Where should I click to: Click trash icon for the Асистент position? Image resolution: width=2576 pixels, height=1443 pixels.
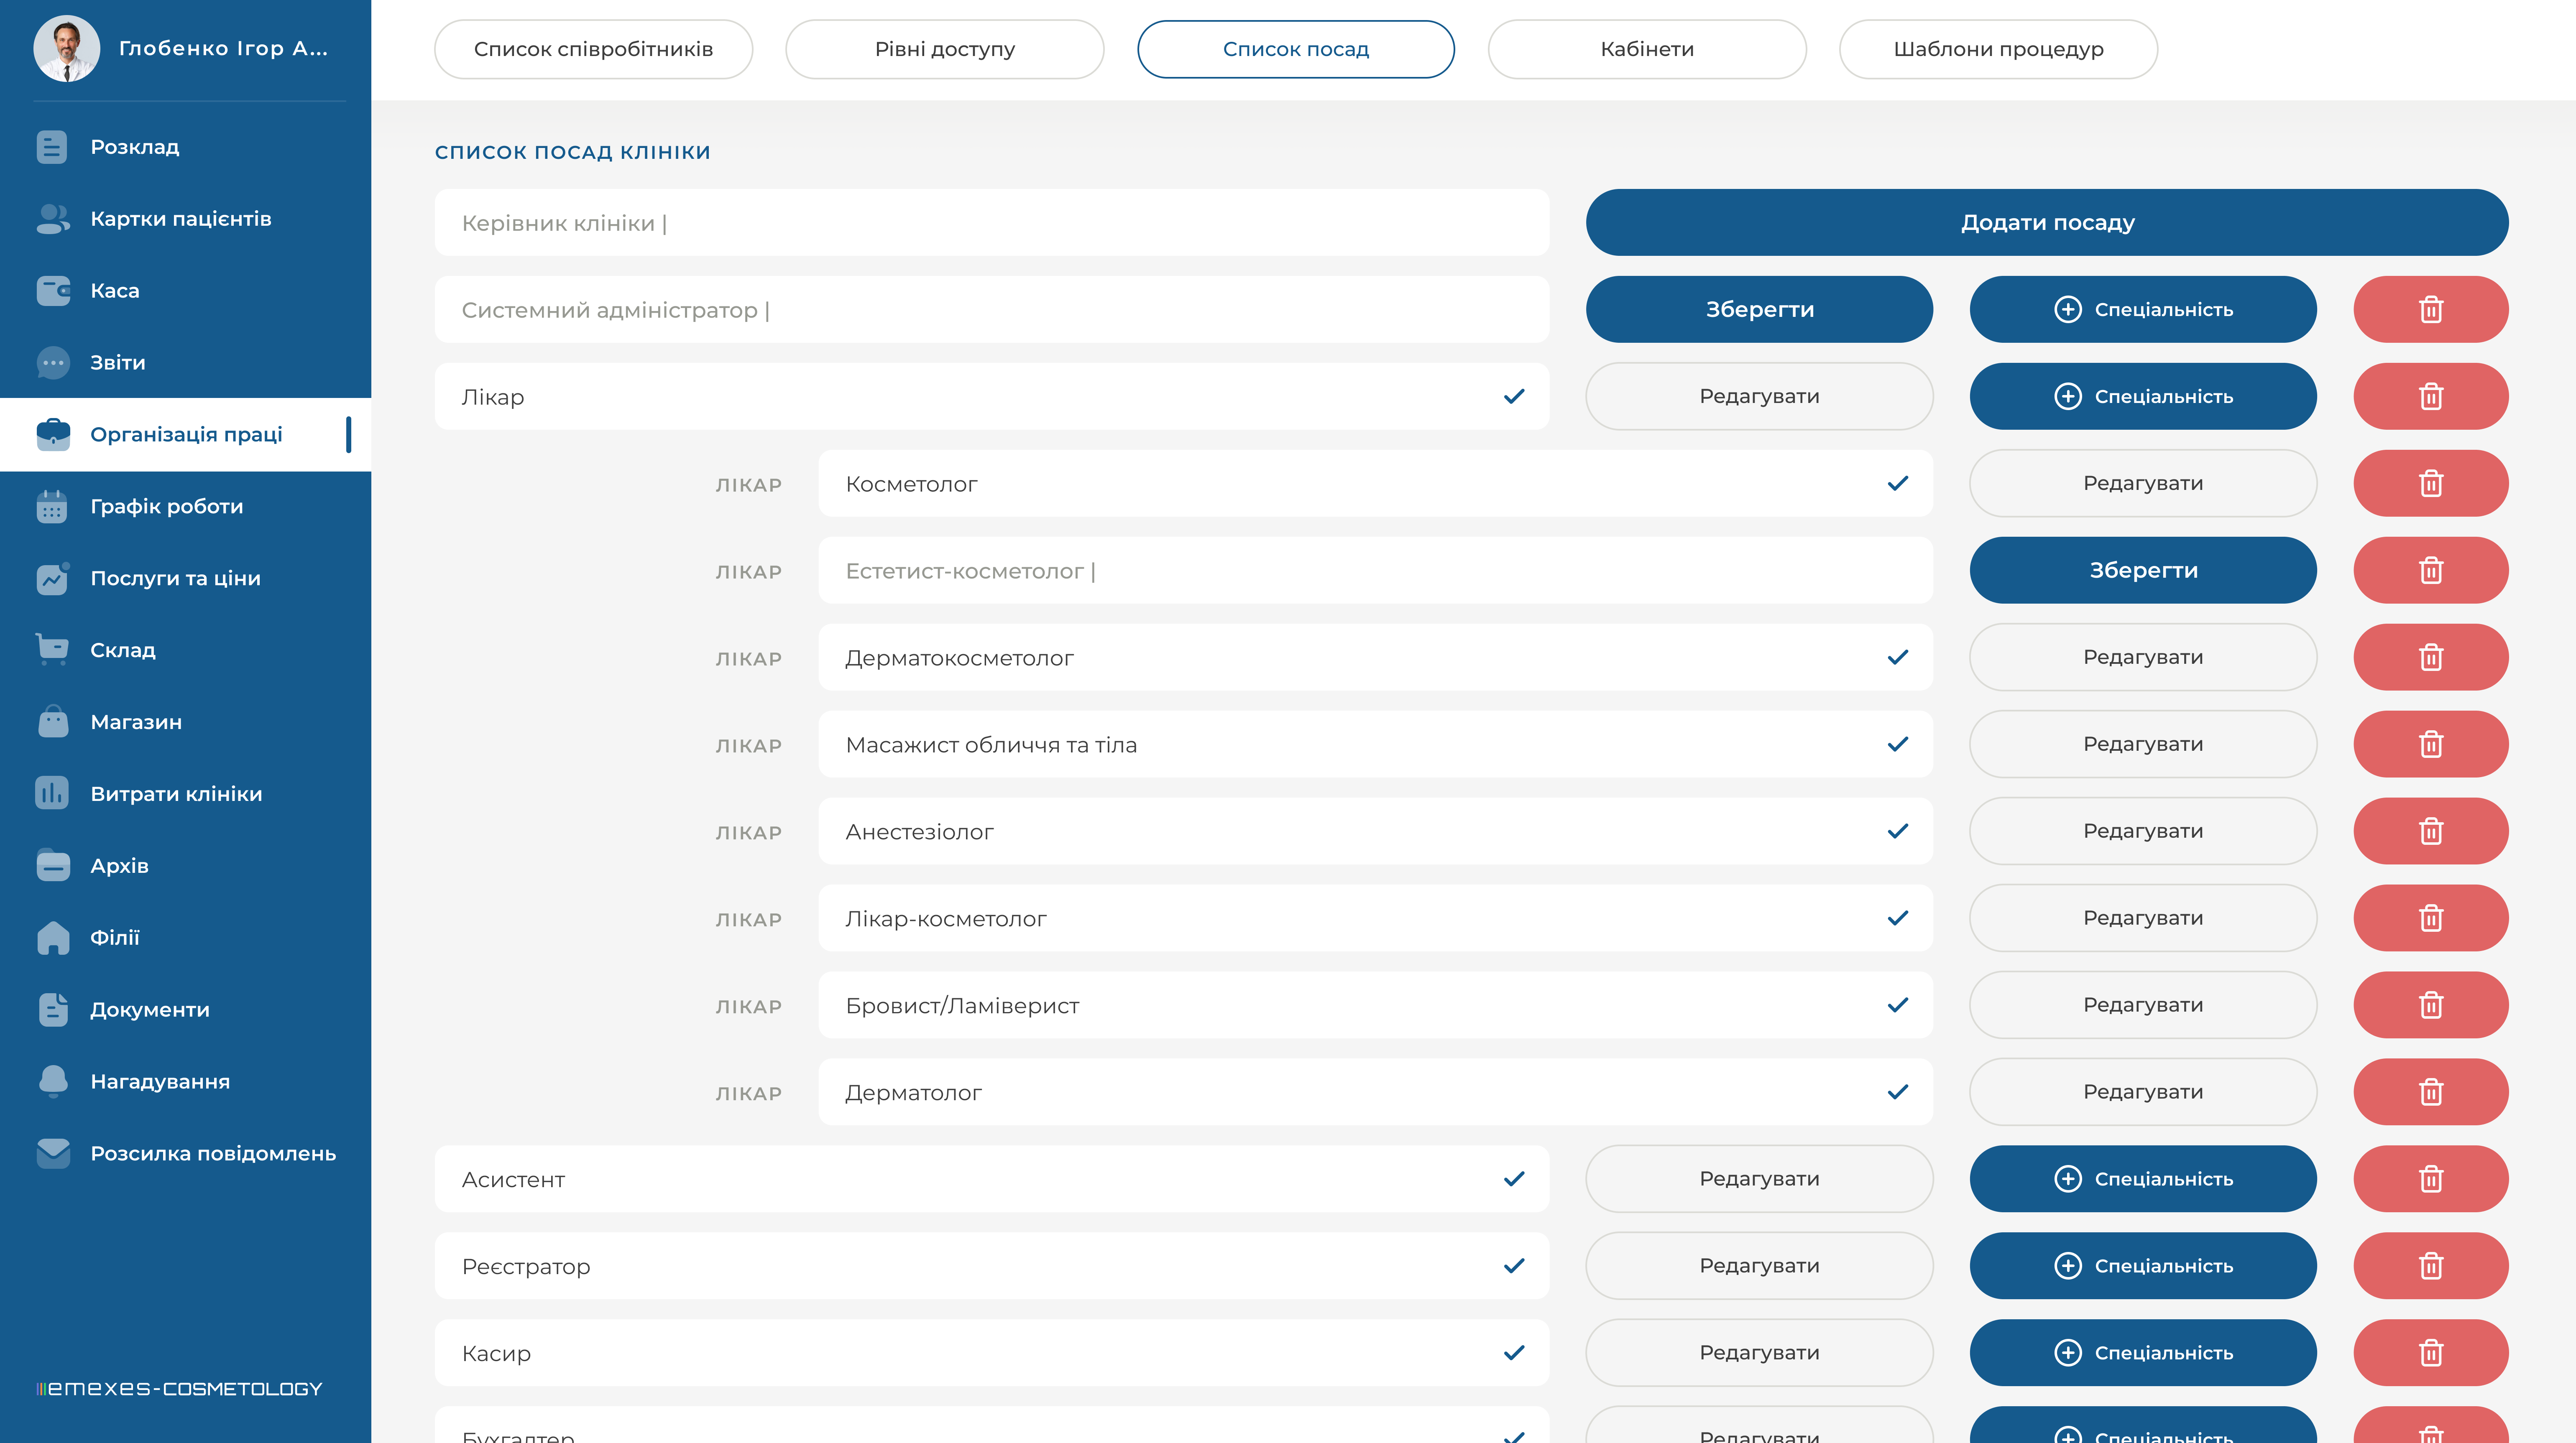2430,1179
